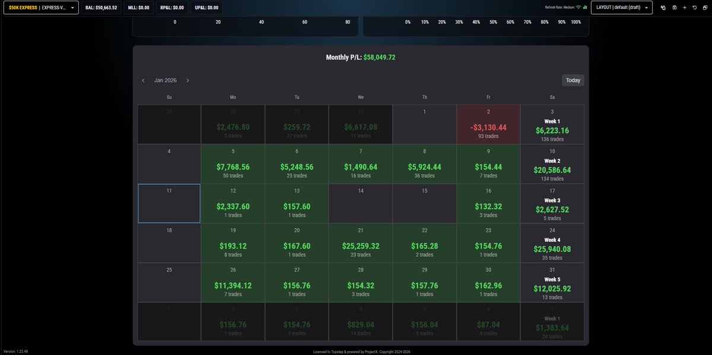
Task: Add a new widget using the plus icon
Action: pyautogui.click(x=685, y=7)
